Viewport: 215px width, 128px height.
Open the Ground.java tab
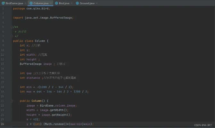(87, 3)
